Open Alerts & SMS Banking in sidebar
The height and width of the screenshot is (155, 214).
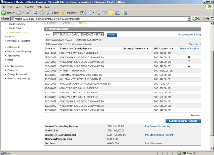[18, 78]
